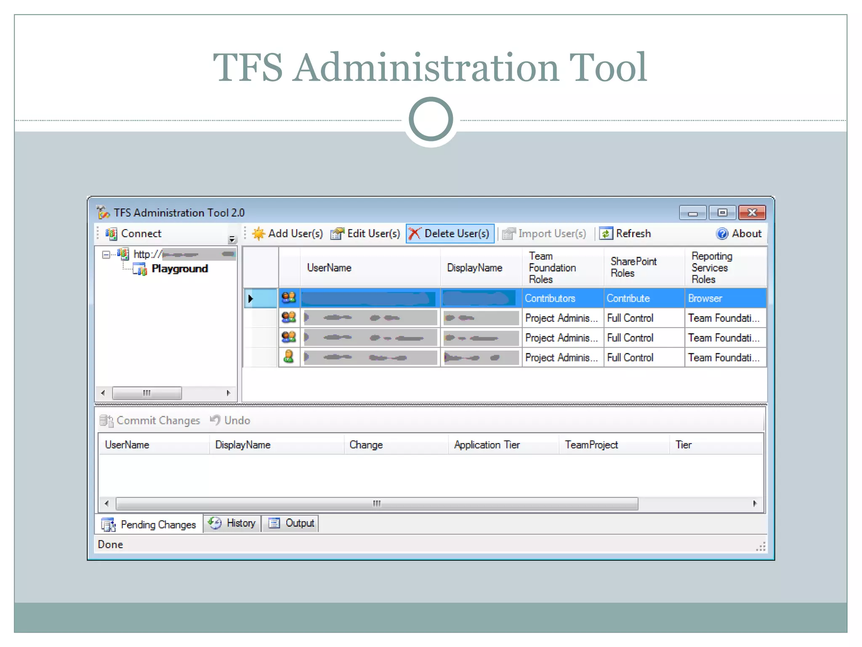This screenshot has height=647, width=862.
Task: Click the TFS Administration Tool title icon
Action: point(103,212)
